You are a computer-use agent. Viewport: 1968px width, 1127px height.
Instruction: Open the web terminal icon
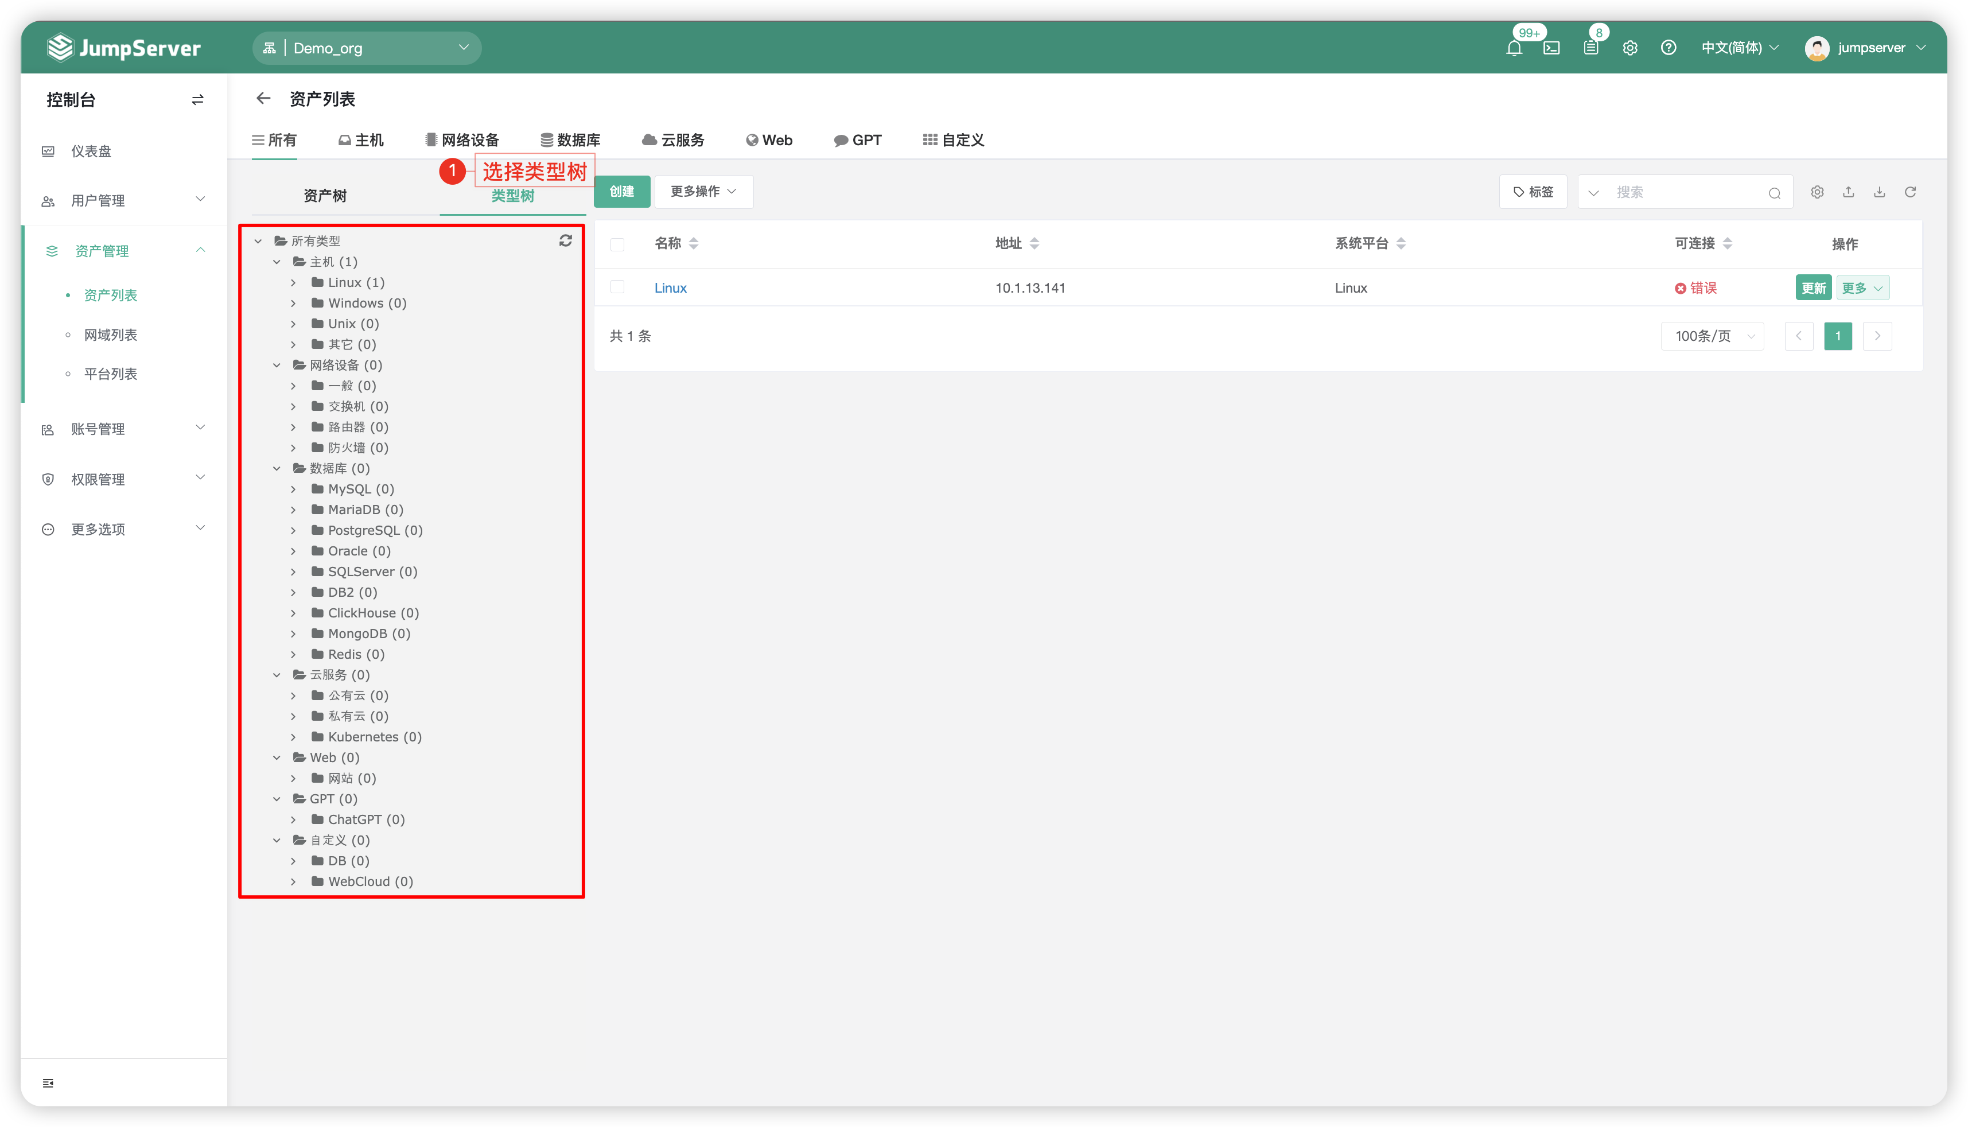pyautogui.click(x=1551, y=48)
